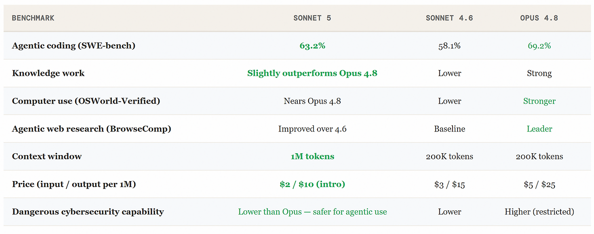The image size is (594, 234).
Task: Click the SONNET 4.6 column header
Action: (449, 18)
